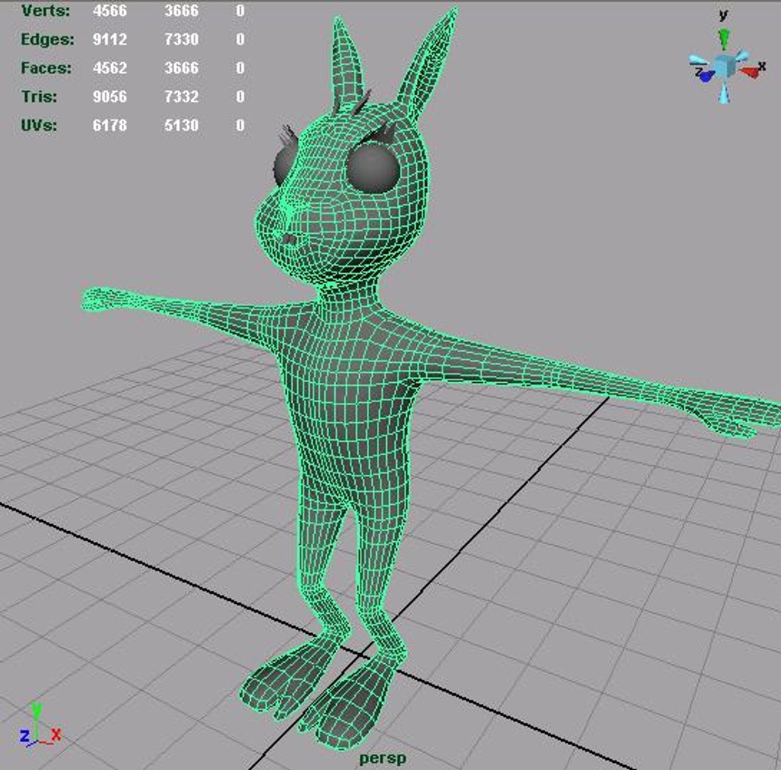Click the Faces: heads-up label
Image resolution: width=781 pixels, height=770 pixels.
pyautogui.click(x=46, y=68)
